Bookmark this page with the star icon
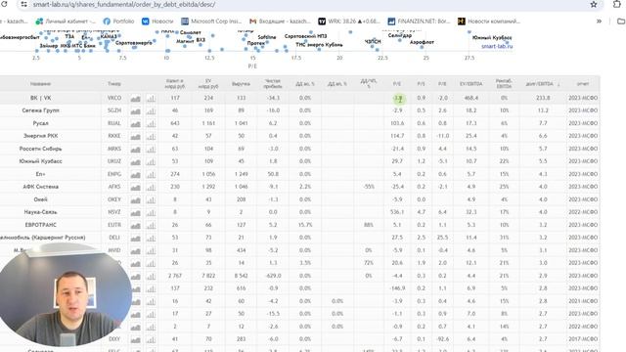626x352 pixels. coord(594,4)
